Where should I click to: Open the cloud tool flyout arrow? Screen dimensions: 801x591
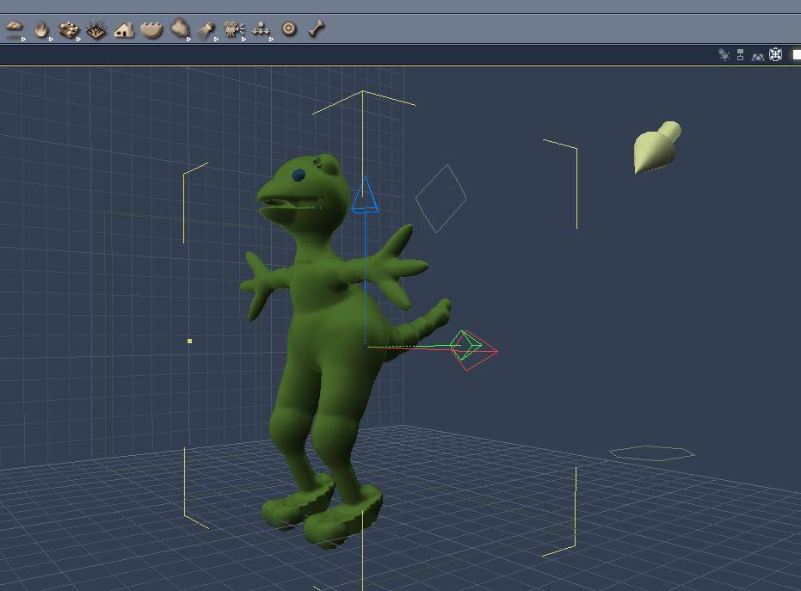click(23, 39)
